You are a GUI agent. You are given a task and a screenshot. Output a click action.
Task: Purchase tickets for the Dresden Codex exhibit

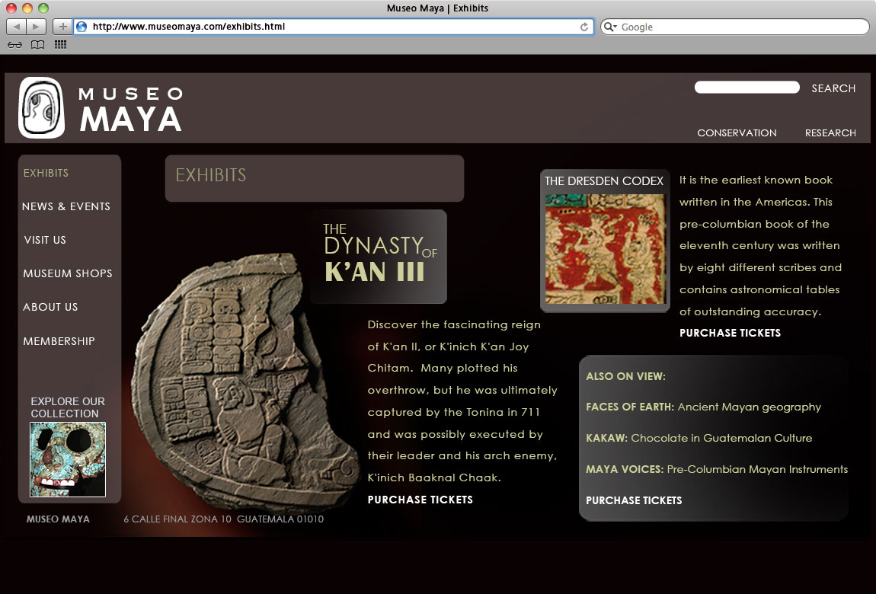[730, 333]
